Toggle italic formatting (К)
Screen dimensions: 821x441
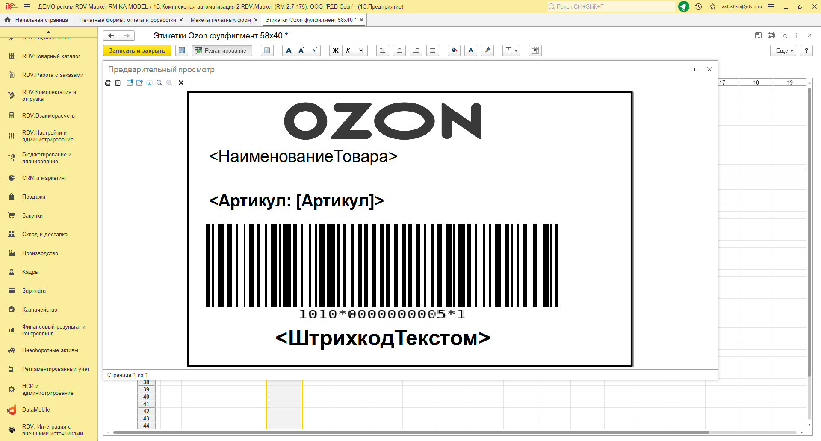coord(348,50)
